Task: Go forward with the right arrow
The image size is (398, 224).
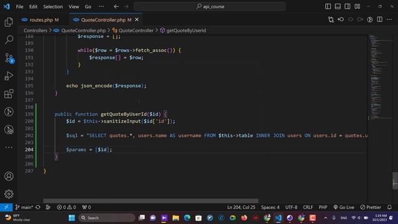Action: (126, 7)
